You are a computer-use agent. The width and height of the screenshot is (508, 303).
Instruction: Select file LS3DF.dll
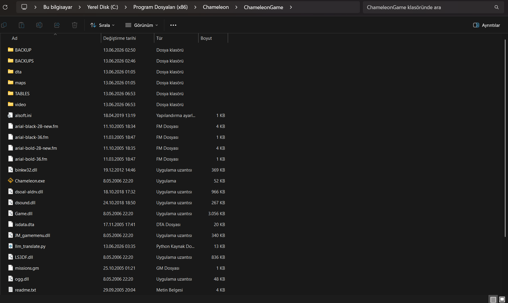coord(24,257)
